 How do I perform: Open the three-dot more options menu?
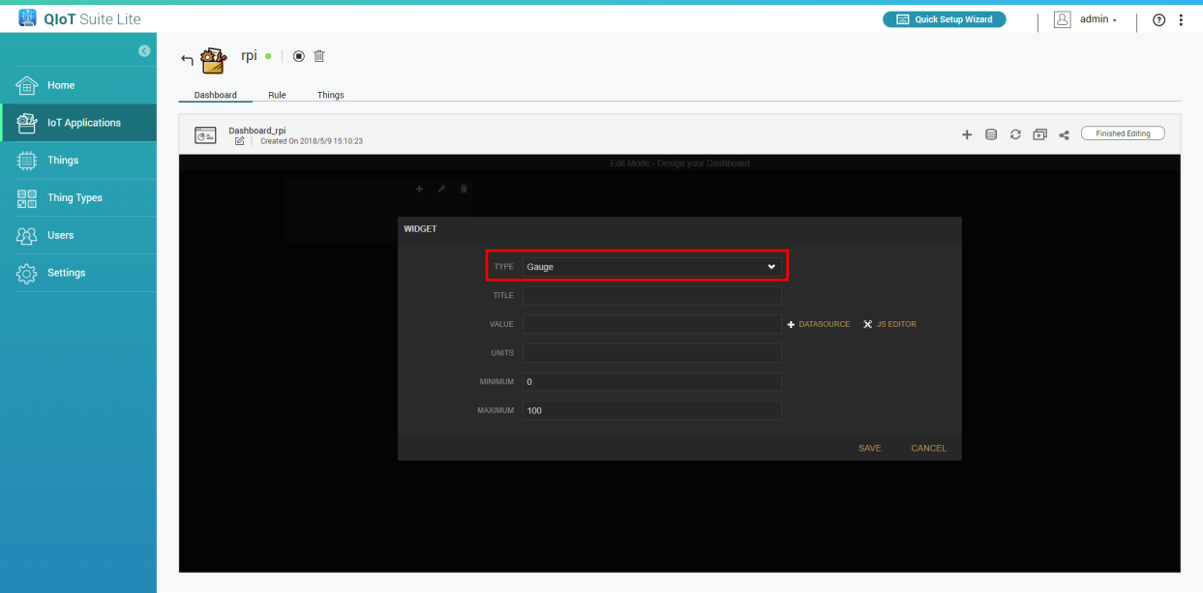[x=1181, y=20]
